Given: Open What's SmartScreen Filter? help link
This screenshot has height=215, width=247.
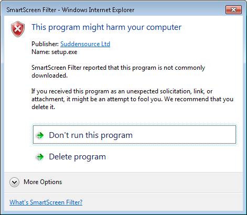Looking at the screenshot, I should 46,202.
